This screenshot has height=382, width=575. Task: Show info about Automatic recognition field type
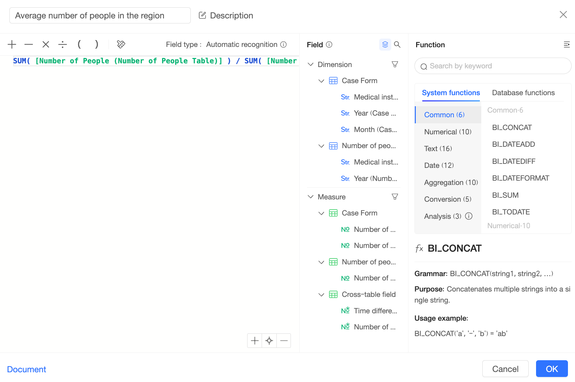[x=283, y=45]
